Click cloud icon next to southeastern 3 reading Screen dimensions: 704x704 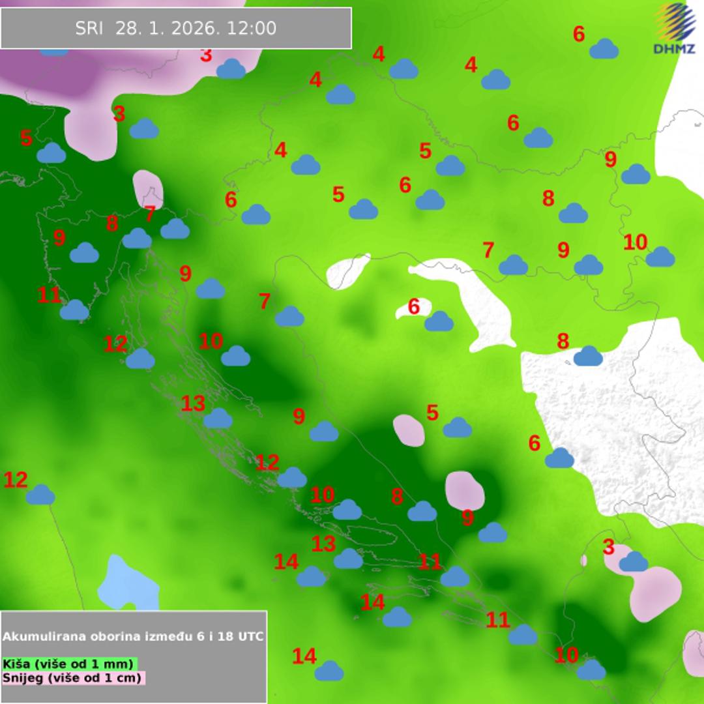[634, 561]
